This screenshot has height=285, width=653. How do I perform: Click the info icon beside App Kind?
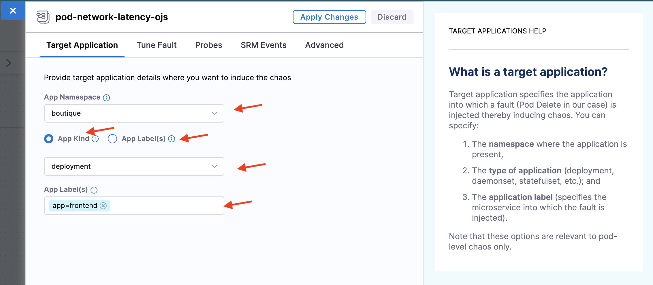pyautogui.click(x=95, y=139)
